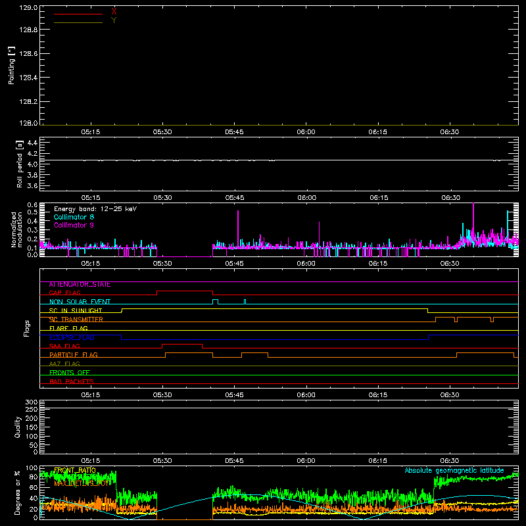This screenshot has width=526, height=526.
Task: Select the blue ECLIPSE_FLAG label
Action: 72,337
